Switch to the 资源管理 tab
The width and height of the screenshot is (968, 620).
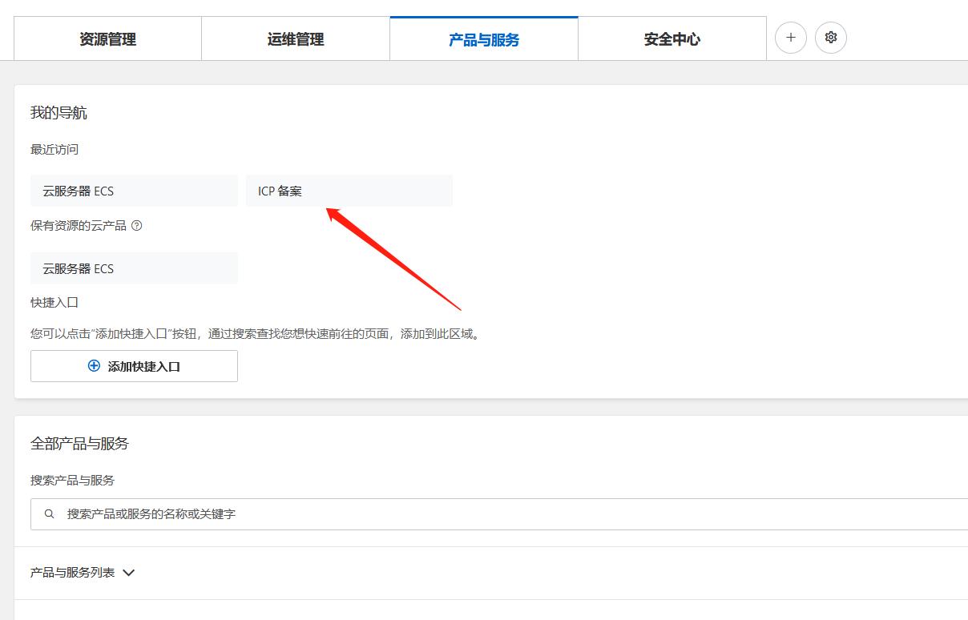tap(107, 38)
